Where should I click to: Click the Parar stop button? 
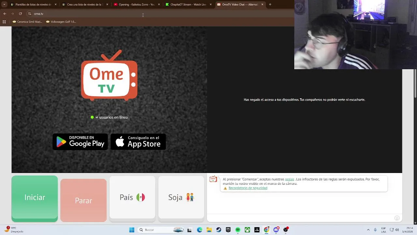(83, 200)
